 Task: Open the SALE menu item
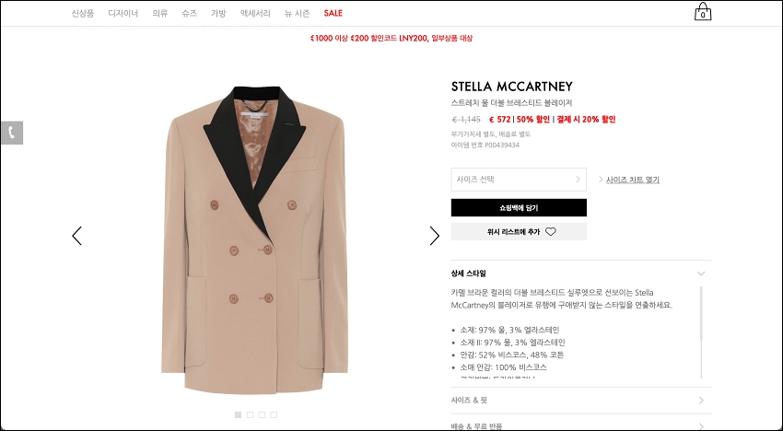click(x=333, y=14)
